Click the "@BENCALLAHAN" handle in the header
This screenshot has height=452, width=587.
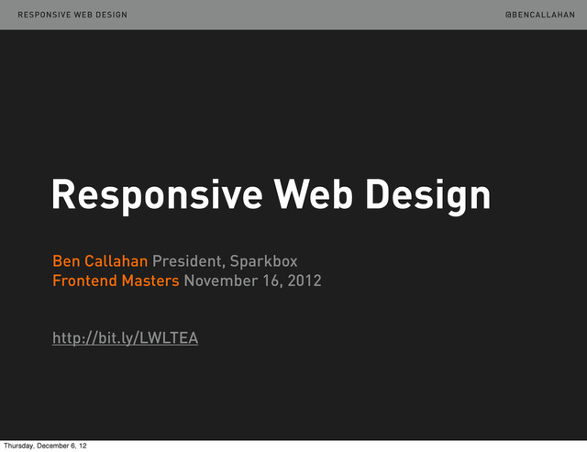(x=540, y=15)
